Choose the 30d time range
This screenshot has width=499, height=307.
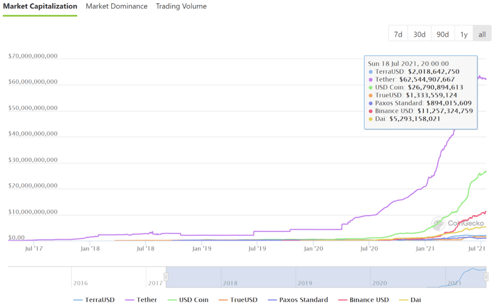[x=419, y=34]
